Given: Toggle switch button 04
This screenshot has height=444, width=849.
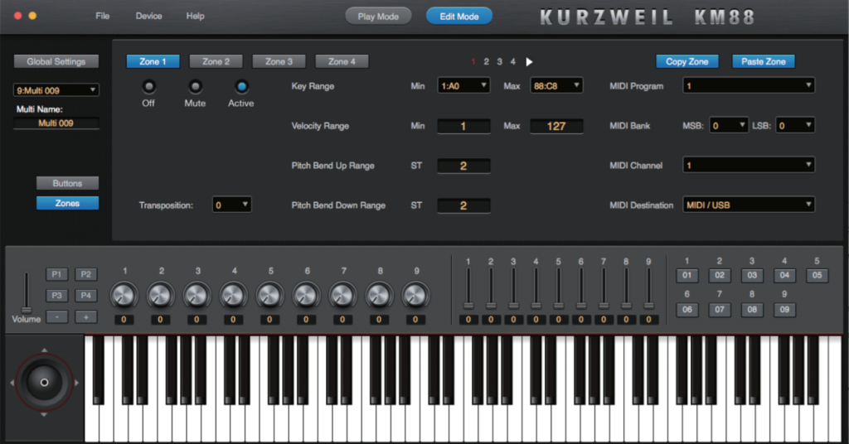Looking at the screenshot, I should (784, 275).
